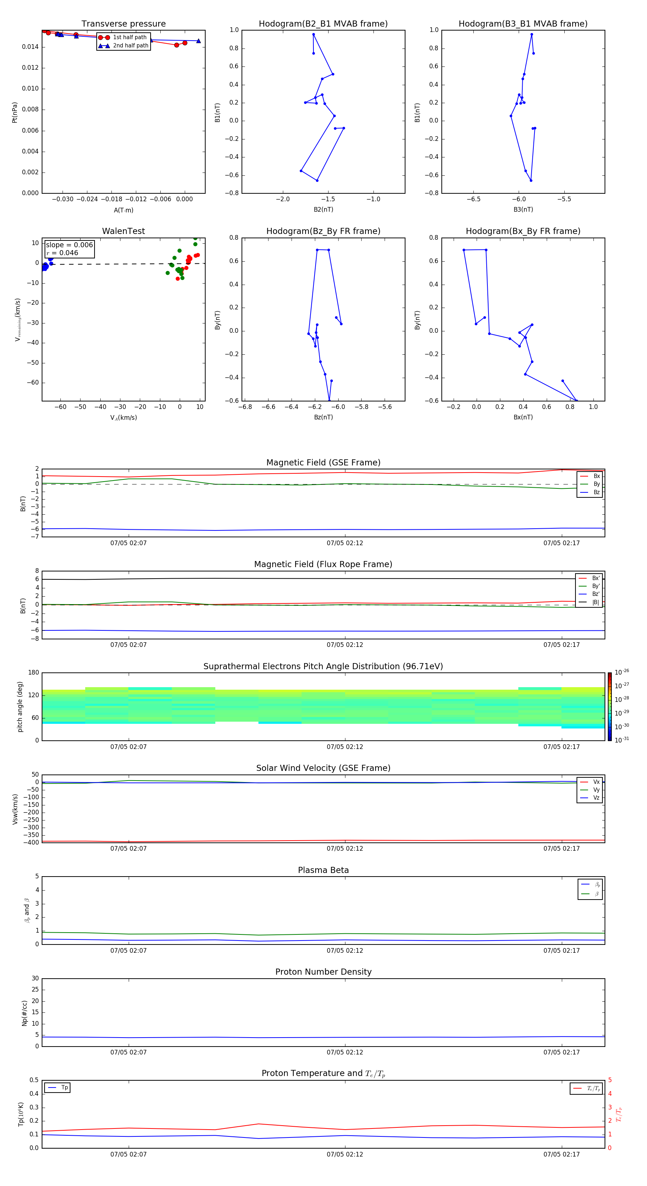Select the red 'Te/Tp' right axis label
This screenshot has width=647, height=1186.
pyautogui.click(x=619, y=1114)
